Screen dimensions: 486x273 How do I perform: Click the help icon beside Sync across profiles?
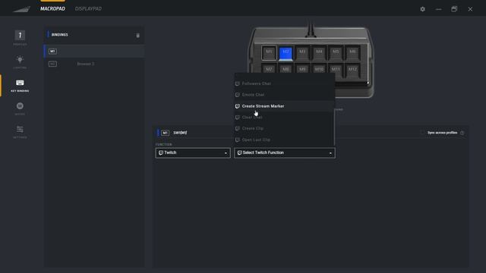click(462, 133)
